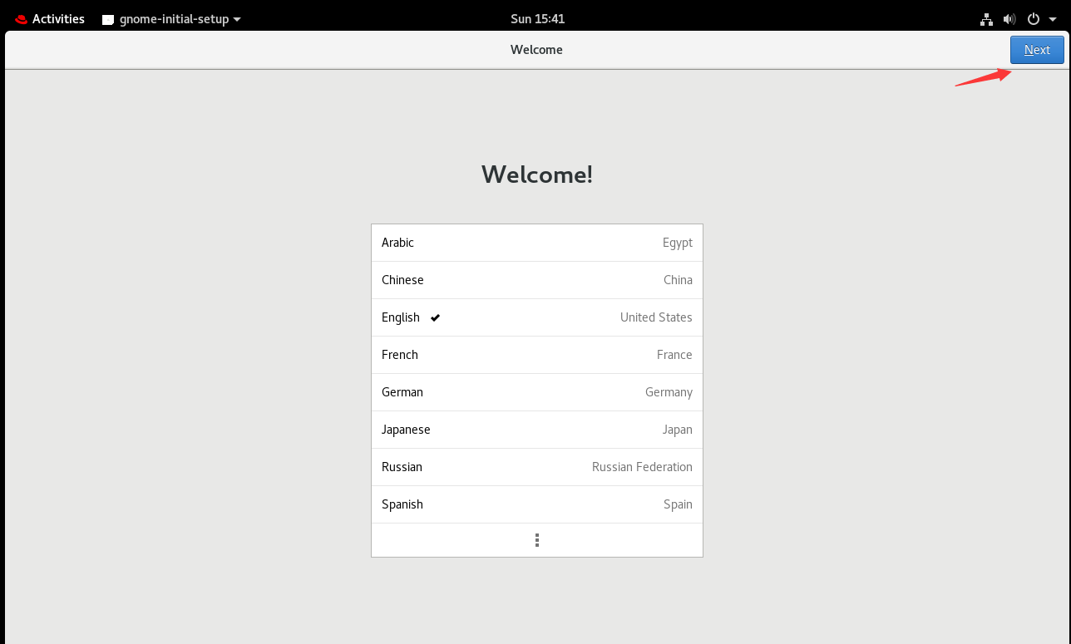Click the gnome-initial-setup app icon
Viewport: 1071px width, 644px height.
[x=108, y=19]
